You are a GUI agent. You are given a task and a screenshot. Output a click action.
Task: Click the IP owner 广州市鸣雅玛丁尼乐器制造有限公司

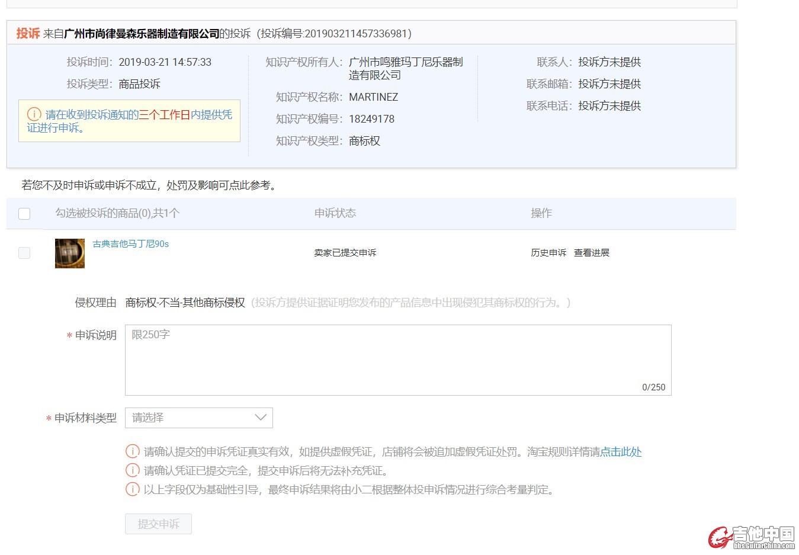[406, 69]
